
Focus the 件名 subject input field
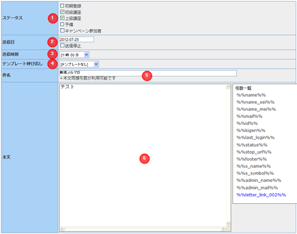[x=147, y=72]
